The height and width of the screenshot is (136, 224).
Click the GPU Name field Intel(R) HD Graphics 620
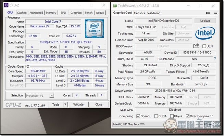(x=163, y=21)
